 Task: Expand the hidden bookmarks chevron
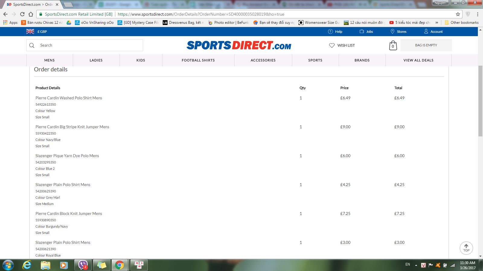[437, 23]
